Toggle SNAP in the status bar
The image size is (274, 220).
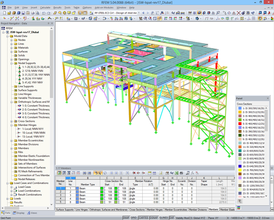point(126,218)
